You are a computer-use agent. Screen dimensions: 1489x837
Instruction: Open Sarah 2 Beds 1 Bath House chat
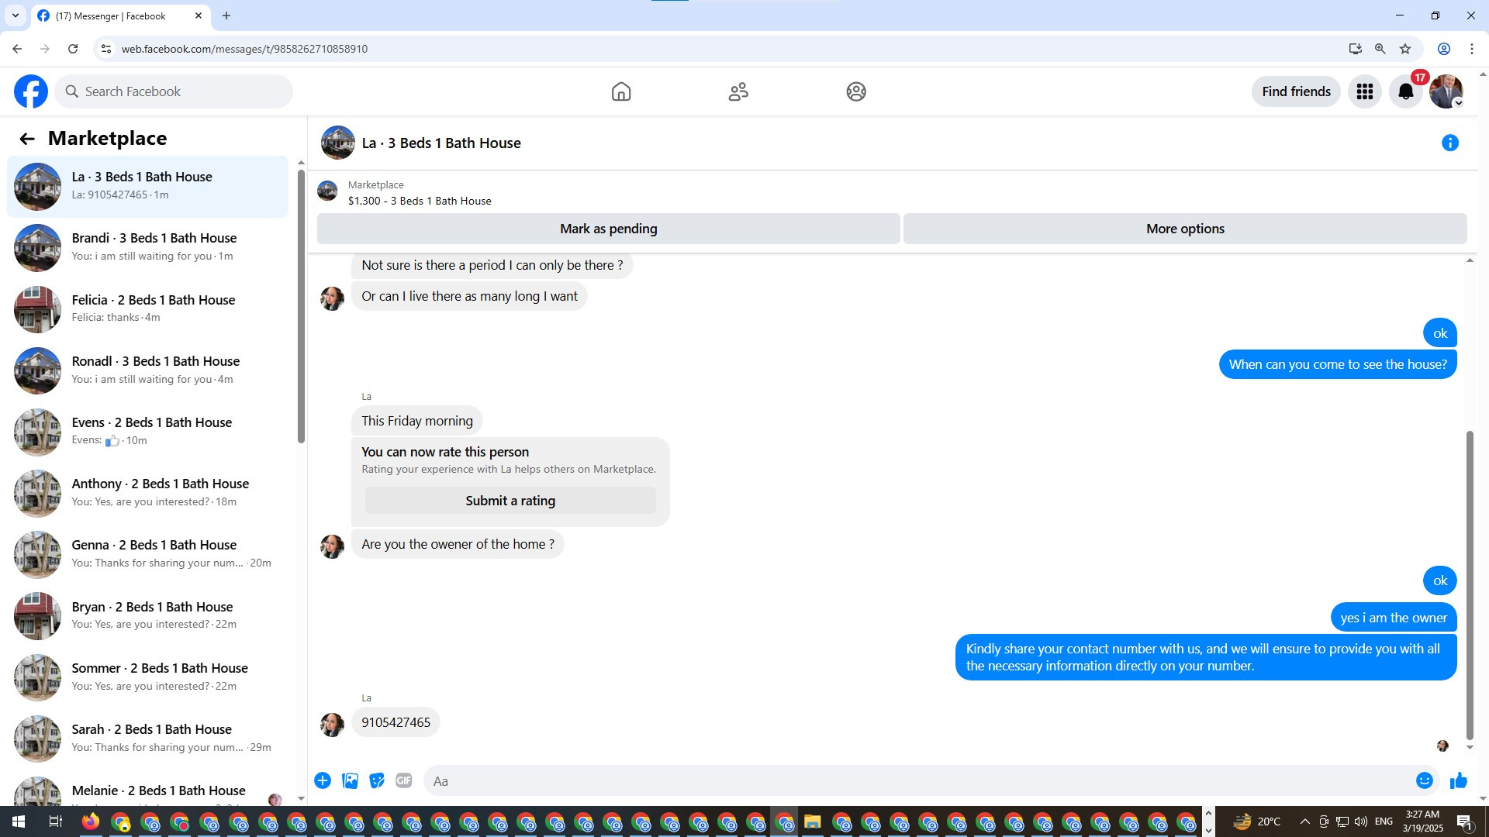click(147, 739)
